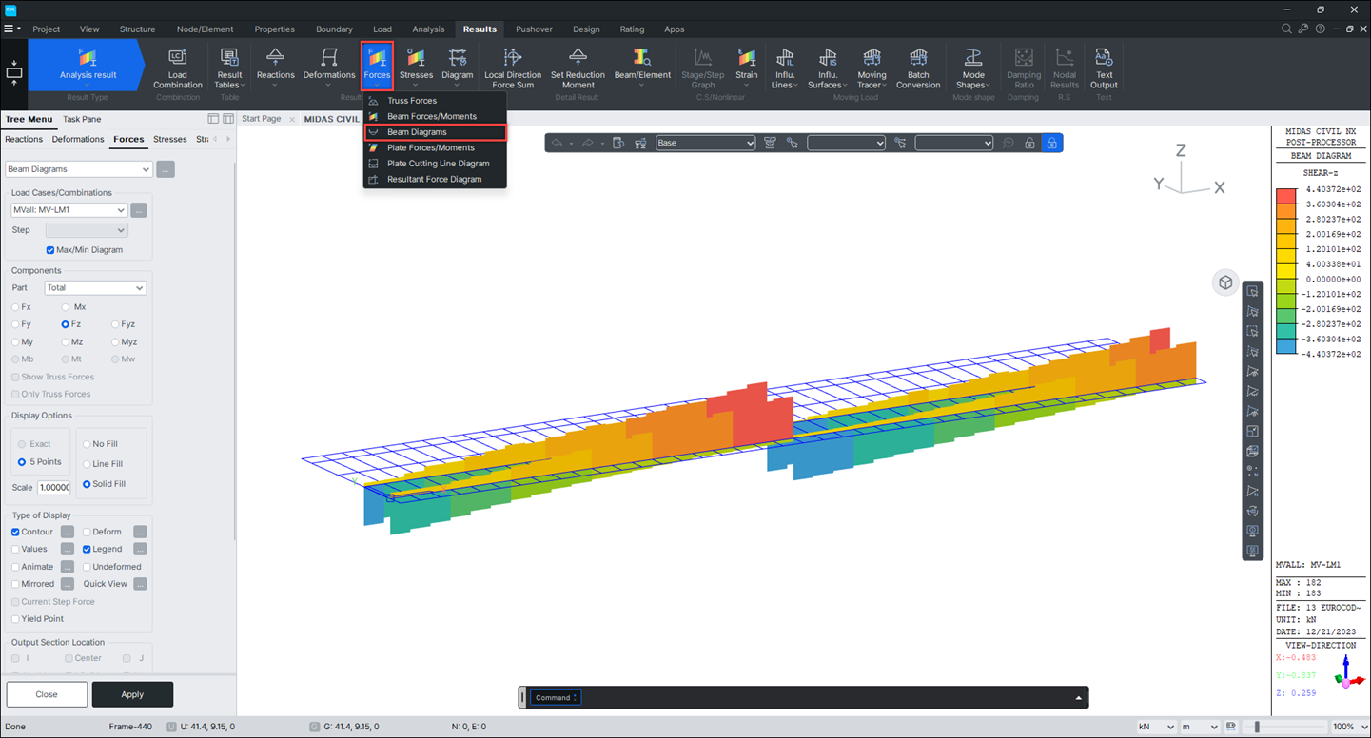Click the red top legend color swatch
This screenshot has height=738, width=1371.
1285,197
